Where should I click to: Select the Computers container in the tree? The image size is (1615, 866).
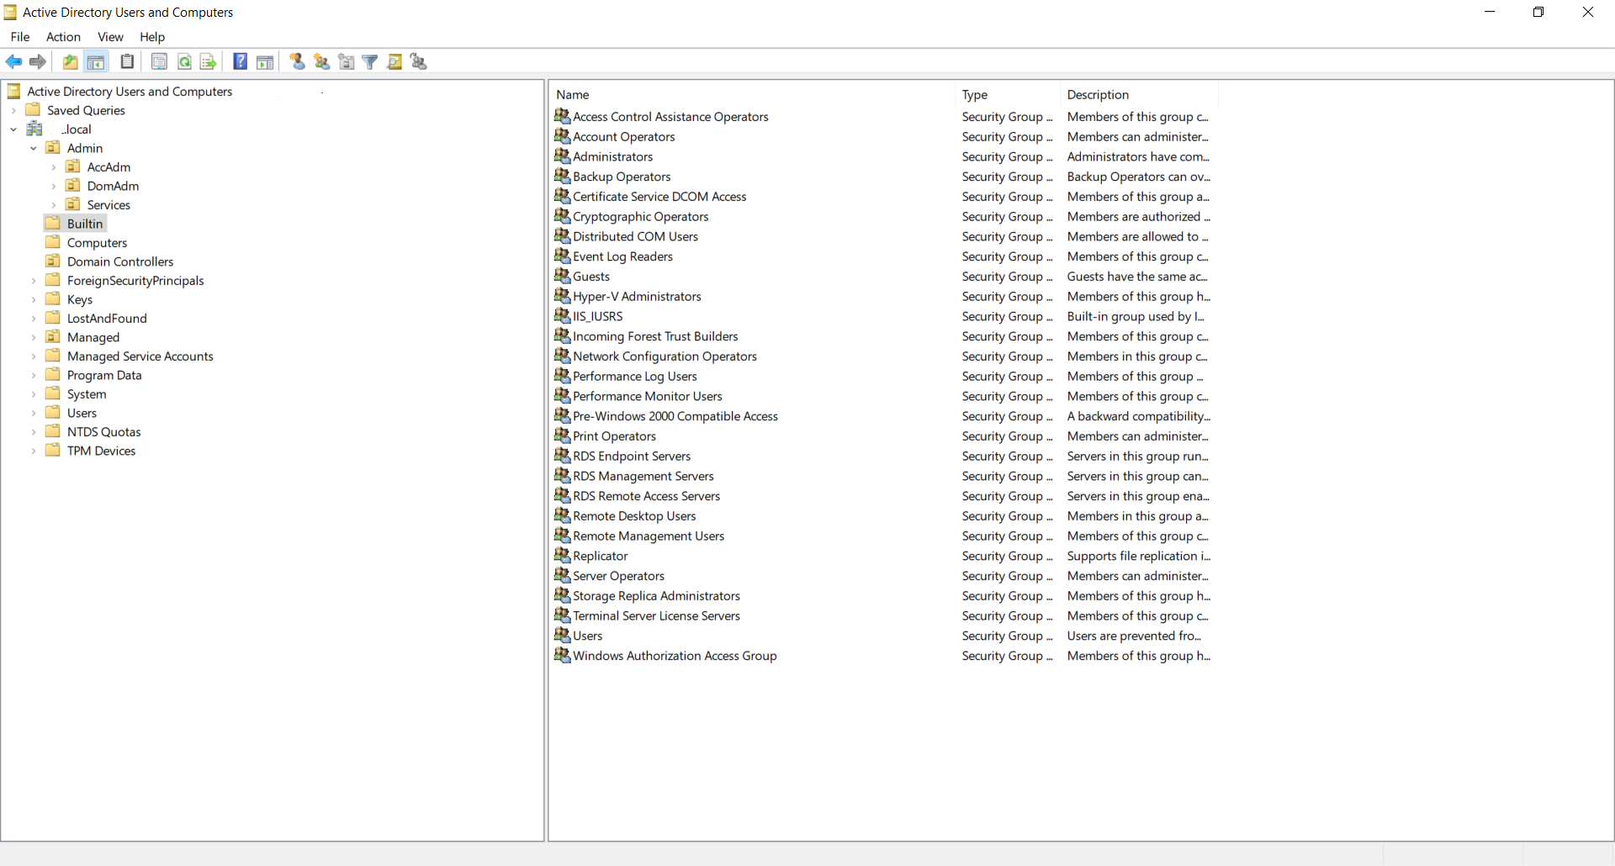97,243
